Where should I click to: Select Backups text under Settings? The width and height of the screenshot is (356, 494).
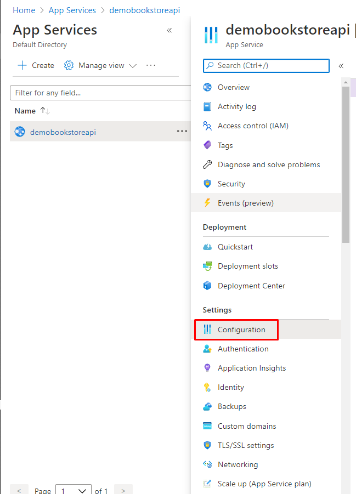232,406
